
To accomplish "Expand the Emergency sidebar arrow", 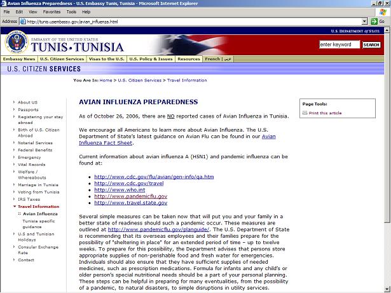I will point(14,157).
